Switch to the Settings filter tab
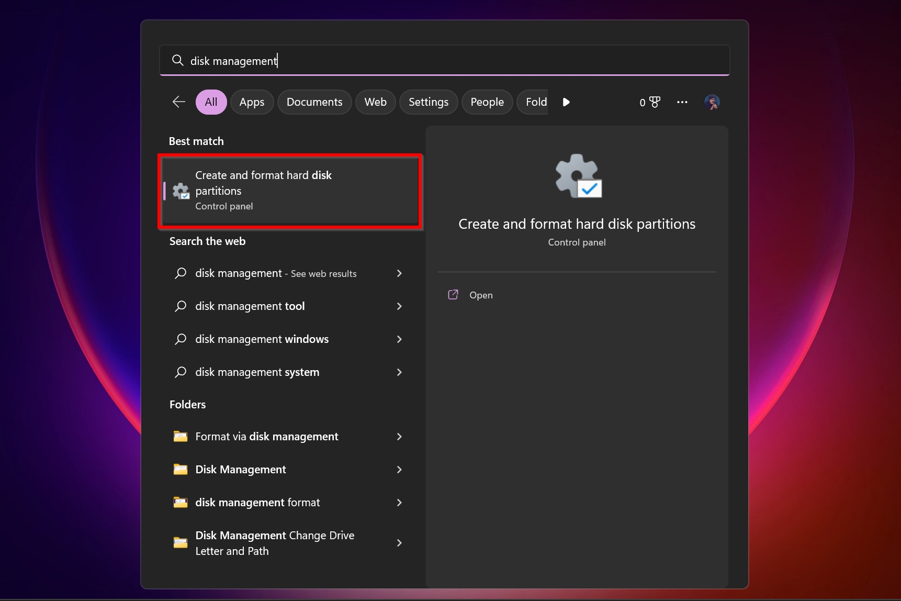Image resolution: width=901 pixels, height=601 pixels. 429,102
